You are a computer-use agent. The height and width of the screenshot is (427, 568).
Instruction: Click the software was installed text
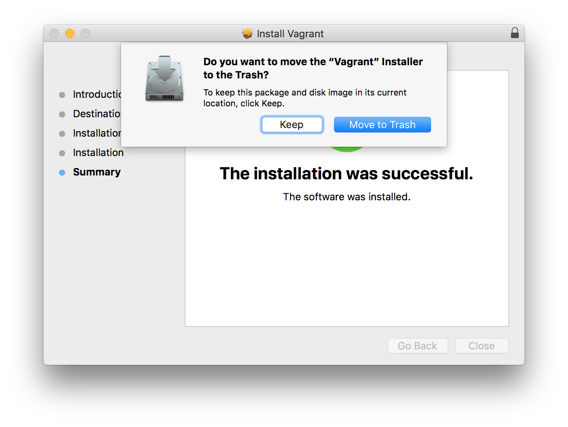click(346, 197)
